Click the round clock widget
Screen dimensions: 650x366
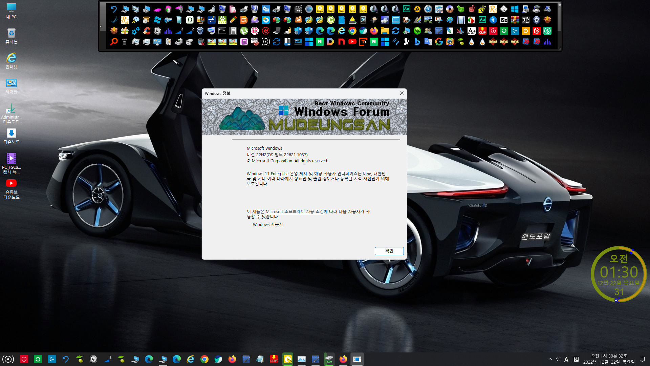point(619,274)
